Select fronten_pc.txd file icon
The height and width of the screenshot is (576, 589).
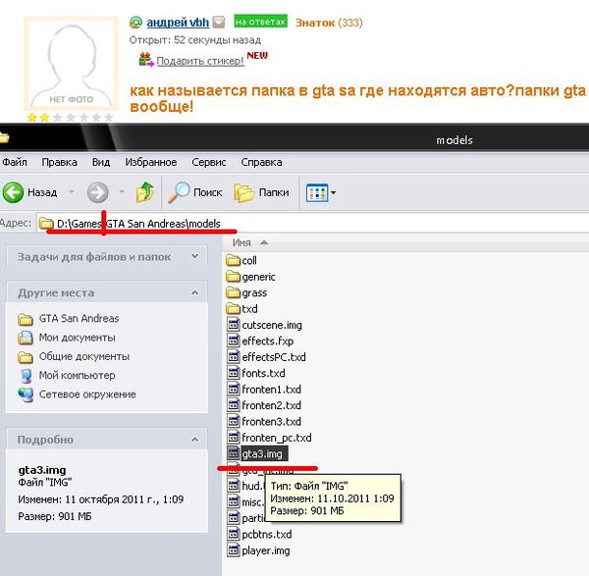[x=234, y=437]
